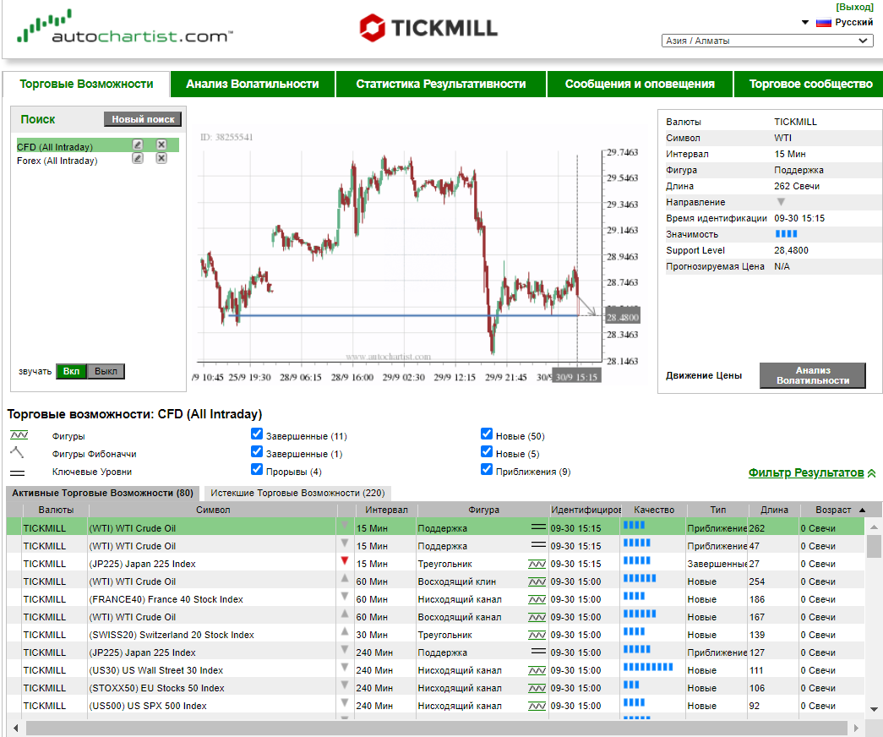Click pattern icon in FRANCE40 Нисходящий канал row
Image resolution: width=883 pixels, height=737 pixels.
tap(537, 599)
